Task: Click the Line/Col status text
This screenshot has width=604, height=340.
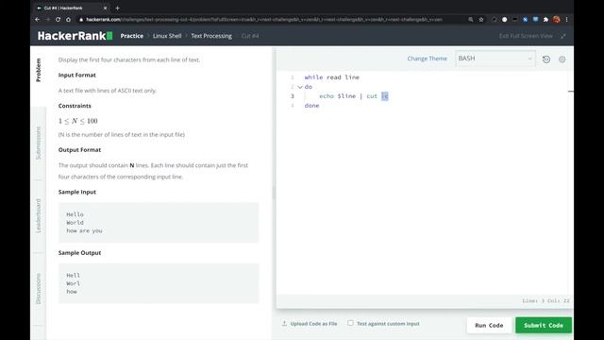Action: 545,300
